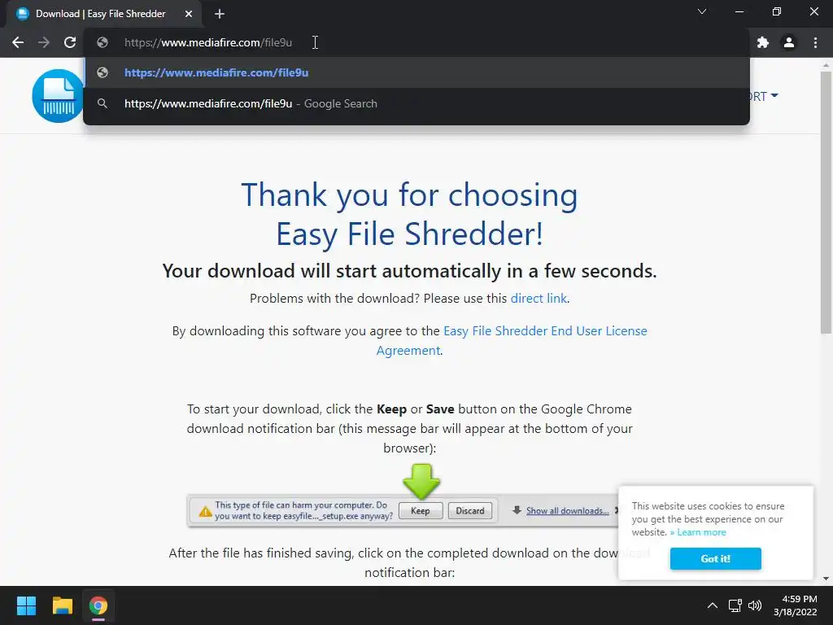Show hidden system tray icons
Image resolution: width=833 pixels, height=625 pixels.
(713, 605)
